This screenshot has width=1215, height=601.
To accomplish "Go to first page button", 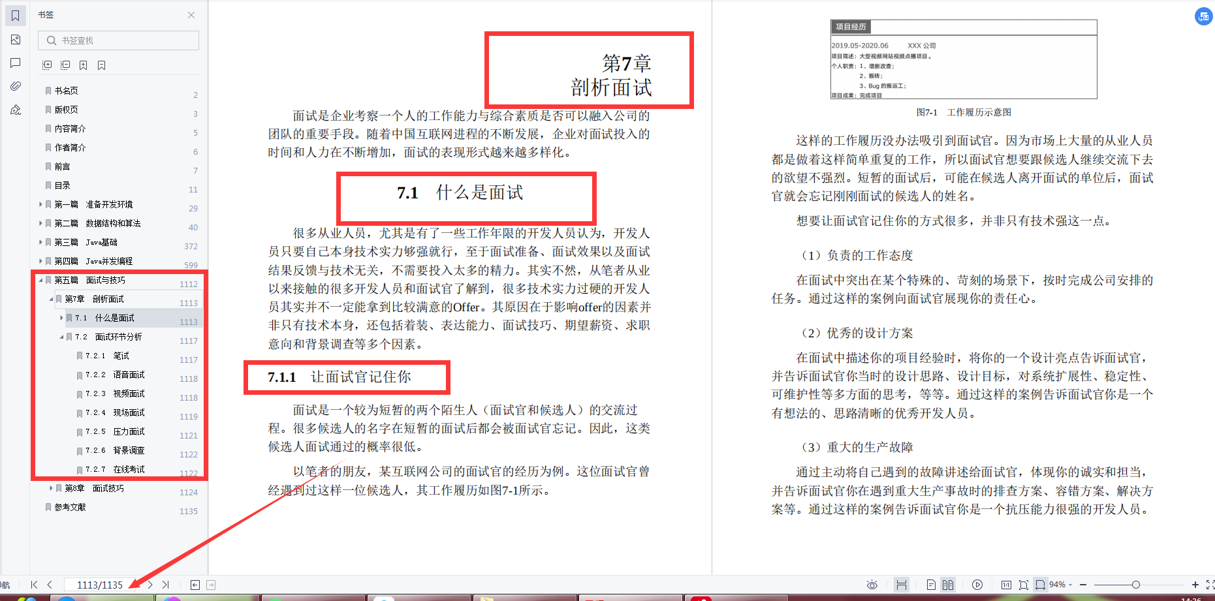I will coord(34,585).
